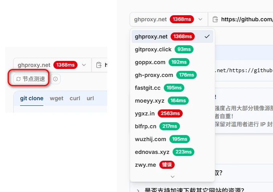Click the clipboard icon in left panel
Screen dimensions: 273x192
99,65
